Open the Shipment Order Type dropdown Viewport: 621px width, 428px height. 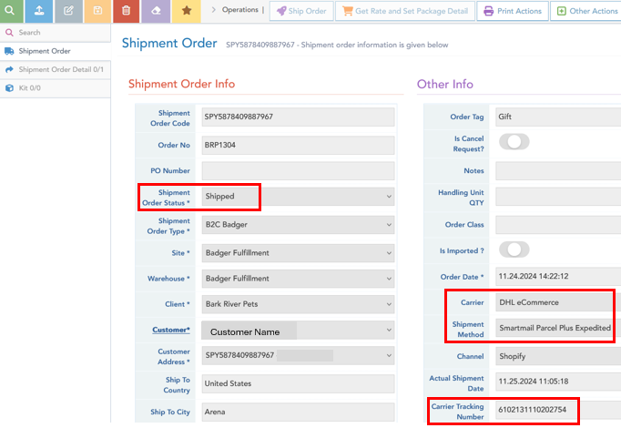point(298,224)
